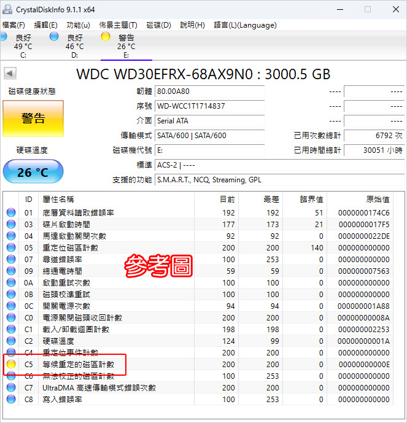Click raw value 00000000000E of C5
This screenshot has height=423, width=407.
coord(364,365)
